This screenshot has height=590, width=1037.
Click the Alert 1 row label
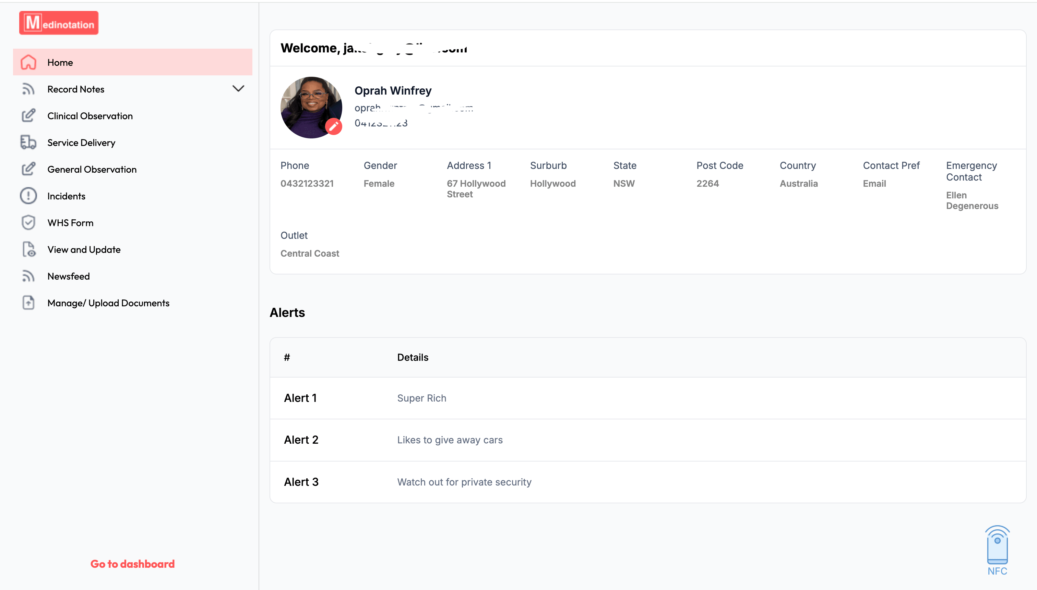300,398
